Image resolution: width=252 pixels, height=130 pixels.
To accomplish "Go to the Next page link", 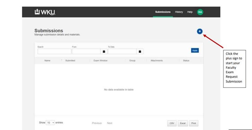I will point(109,123).
